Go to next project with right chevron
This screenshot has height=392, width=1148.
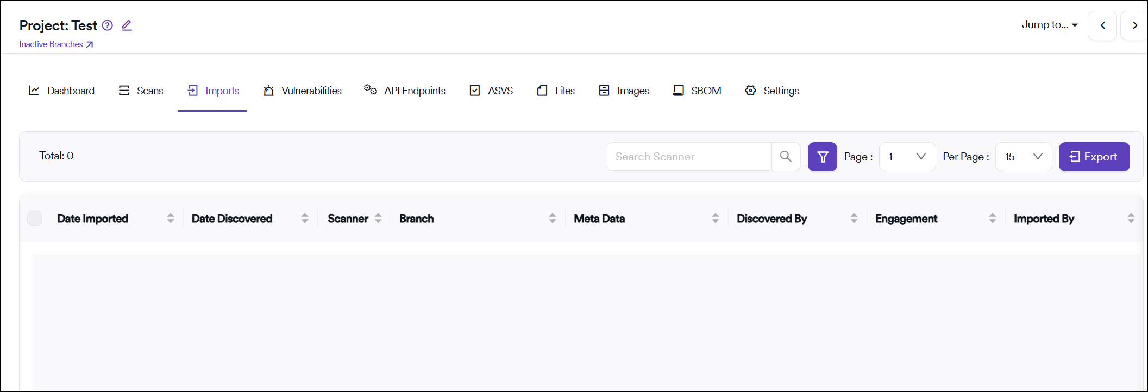click(x=1134, y=25)
